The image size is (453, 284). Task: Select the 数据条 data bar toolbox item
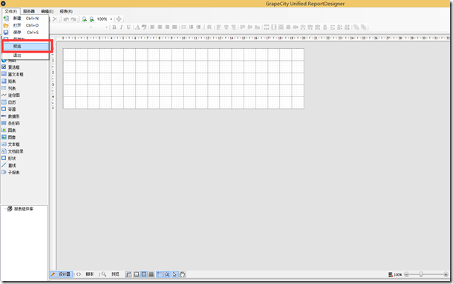(x=10, y=116)
